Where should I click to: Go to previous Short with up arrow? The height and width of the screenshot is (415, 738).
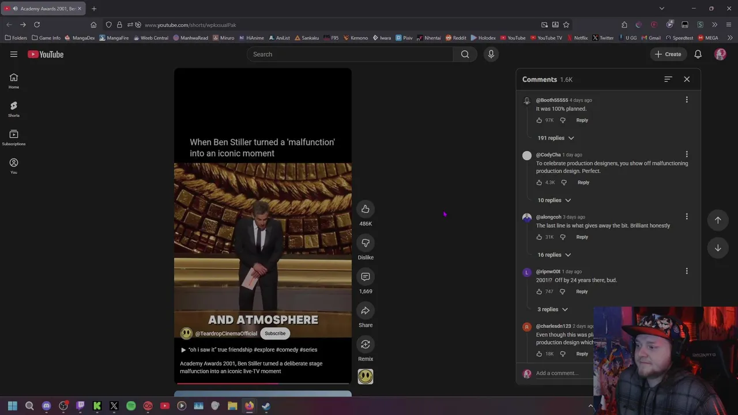[718, 220]
